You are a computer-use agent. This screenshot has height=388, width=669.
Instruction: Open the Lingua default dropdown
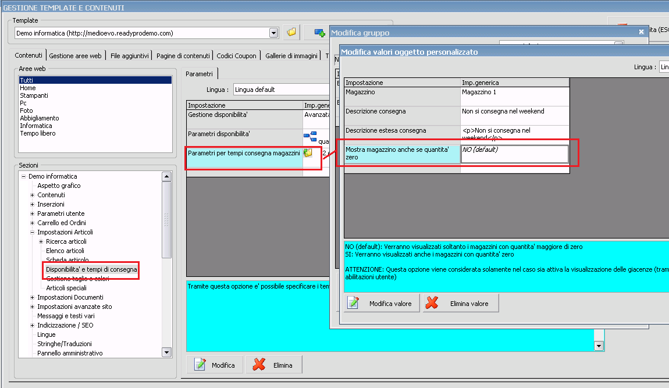[282, 89]
